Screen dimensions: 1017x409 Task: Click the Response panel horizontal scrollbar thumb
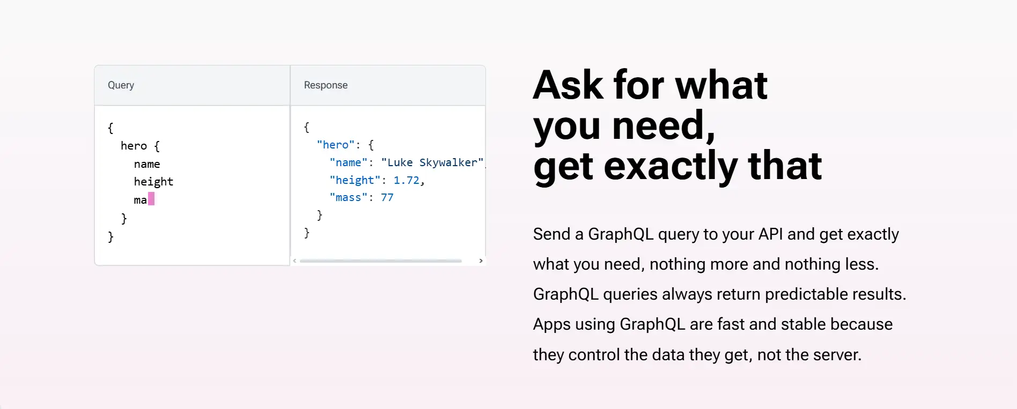pyautogui.click(x=380, y=261)
